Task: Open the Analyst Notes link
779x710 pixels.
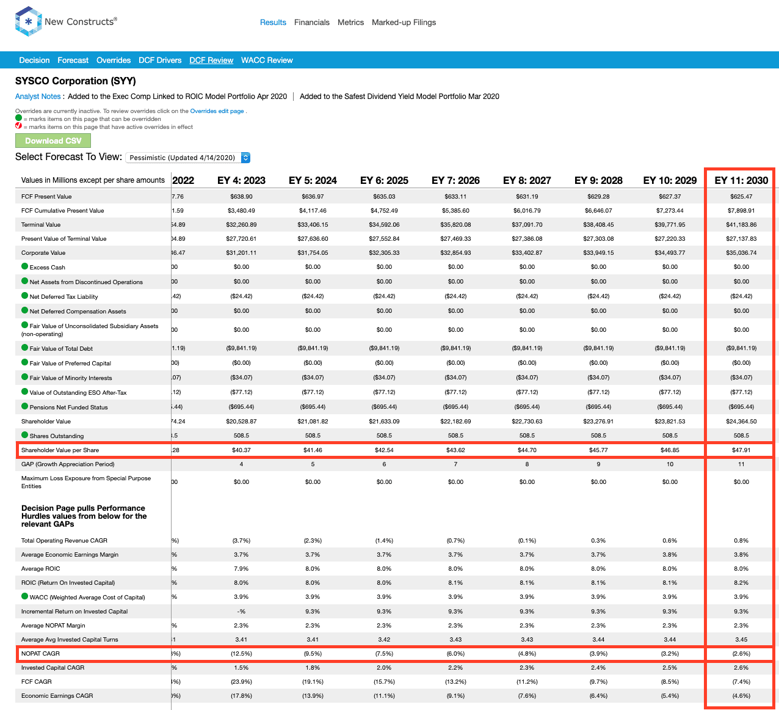Action: 38,97
